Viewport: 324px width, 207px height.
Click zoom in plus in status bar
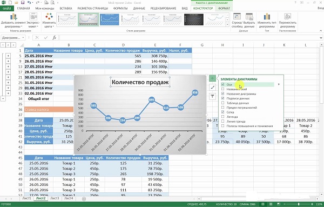(x=312, y=204)
